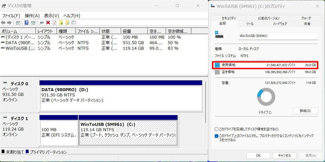The image size is (325, 162).
Task: Open the 表示(V) menu
Action: pos(52,16)
